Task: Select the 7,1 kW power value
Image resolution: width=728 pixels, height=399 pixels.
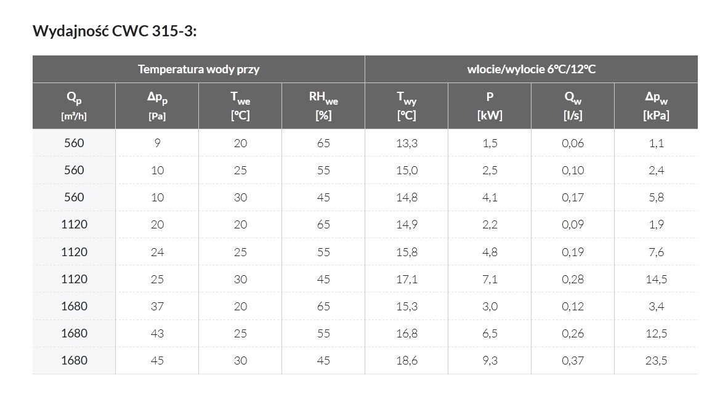Action: (x=490, y=279)
